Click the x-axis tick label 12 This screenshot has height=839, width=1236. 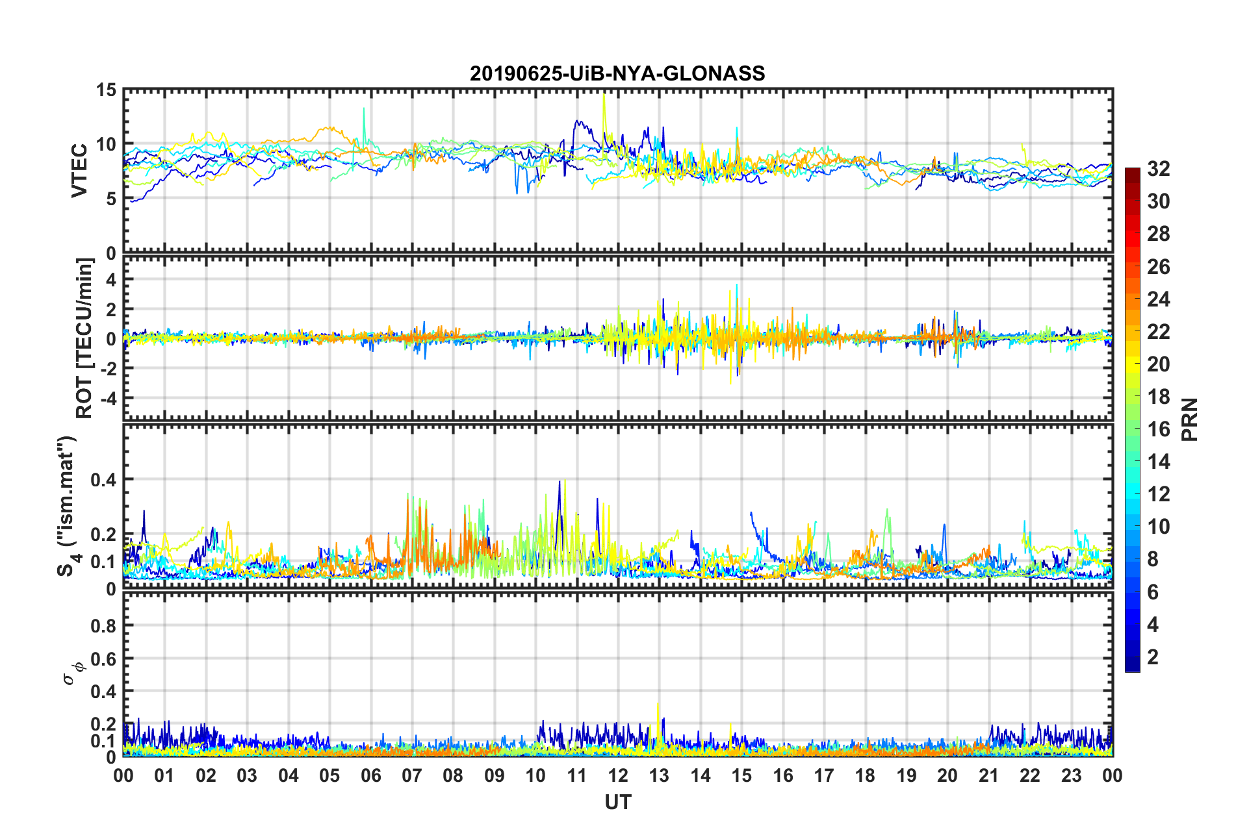point(617,775)
